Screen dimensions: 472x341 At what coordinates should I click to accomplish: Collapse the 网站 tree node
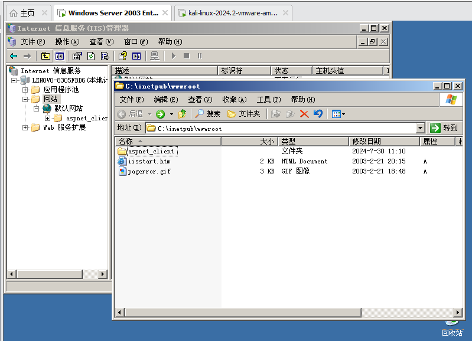point(25,99)
